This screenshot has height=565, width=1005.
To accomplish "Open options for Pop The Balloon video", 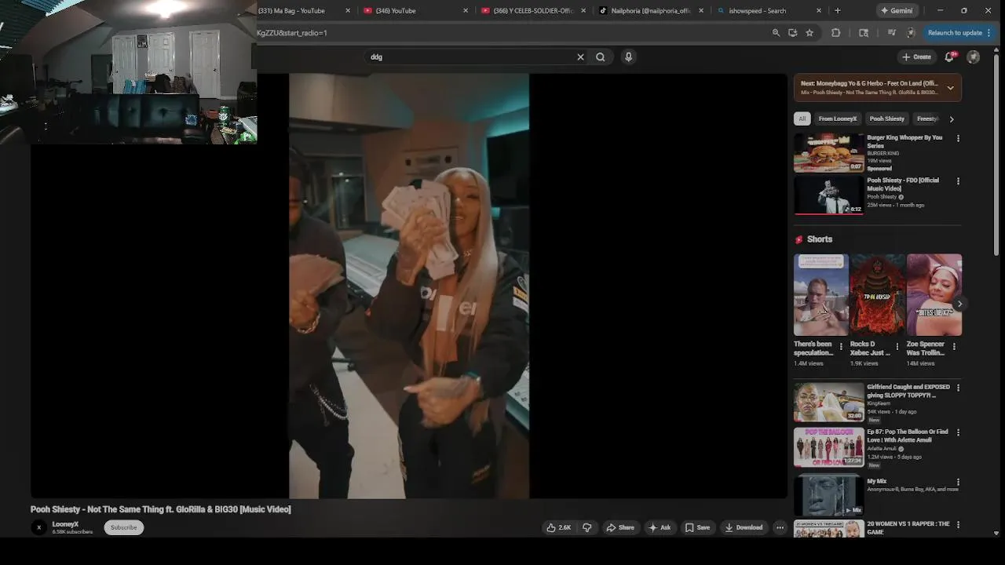I will 958,432.
